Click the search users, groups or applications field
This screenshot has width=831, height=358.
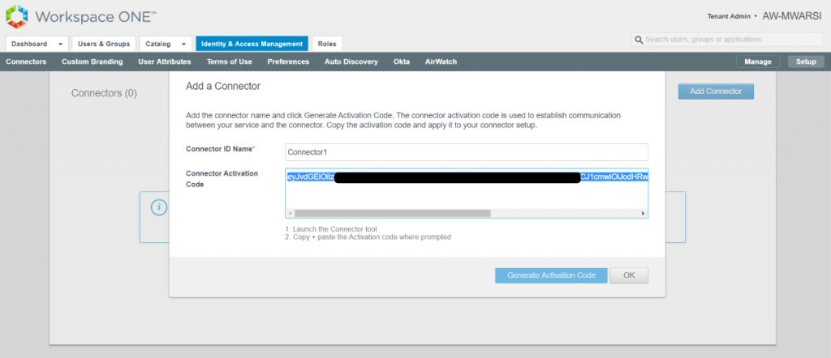click(726, 40)
